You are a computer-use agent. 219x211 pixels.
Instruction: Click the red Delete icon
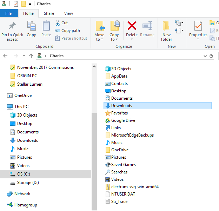[132, 26]
